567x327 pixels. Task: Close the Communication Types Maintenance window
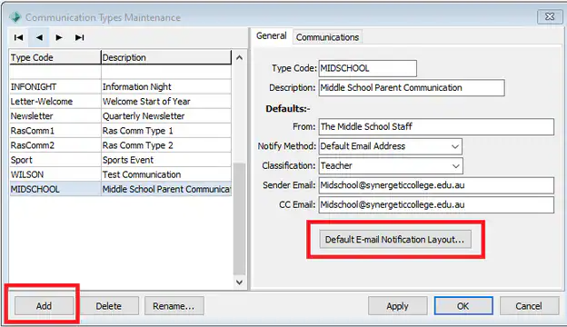pos(550,16)
